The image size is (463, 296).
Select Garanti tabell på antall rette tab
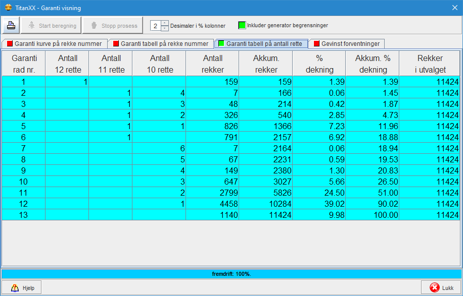(x=261, y=43)
